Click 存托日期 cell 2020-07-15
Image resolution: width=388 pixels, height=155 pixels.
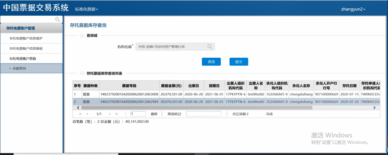coord(349,94)
